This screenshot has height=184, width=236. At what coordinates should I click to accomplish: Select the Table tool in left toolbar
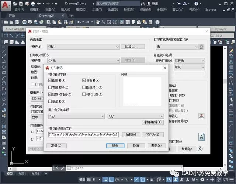click(4, 143)
